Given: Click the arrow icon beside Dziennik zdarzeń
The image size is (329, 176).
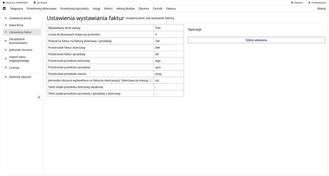Looking at the screenshot, I should click(x=5, y=77).
